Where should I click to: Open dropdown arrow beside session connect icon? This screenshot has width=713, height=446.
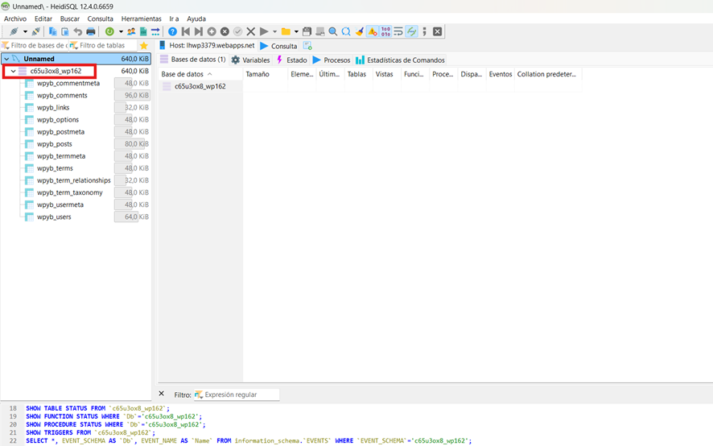click(25, 31)
